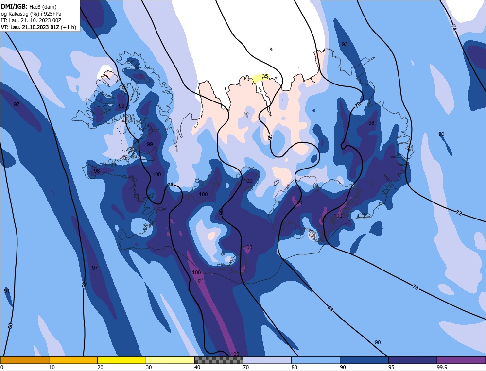486x371 pixels.
Task: Click the yellow low-humidity patch on north coast
Action: 260,78
